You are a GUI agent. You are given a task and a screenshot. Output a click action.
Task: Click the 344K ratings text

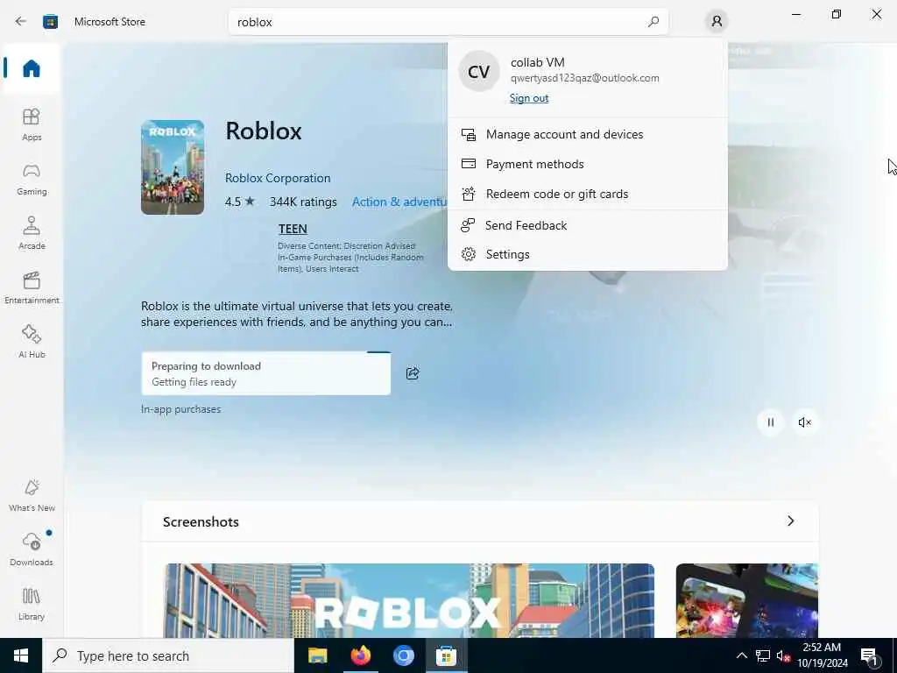pyautogui.click(x=303, y=202)
